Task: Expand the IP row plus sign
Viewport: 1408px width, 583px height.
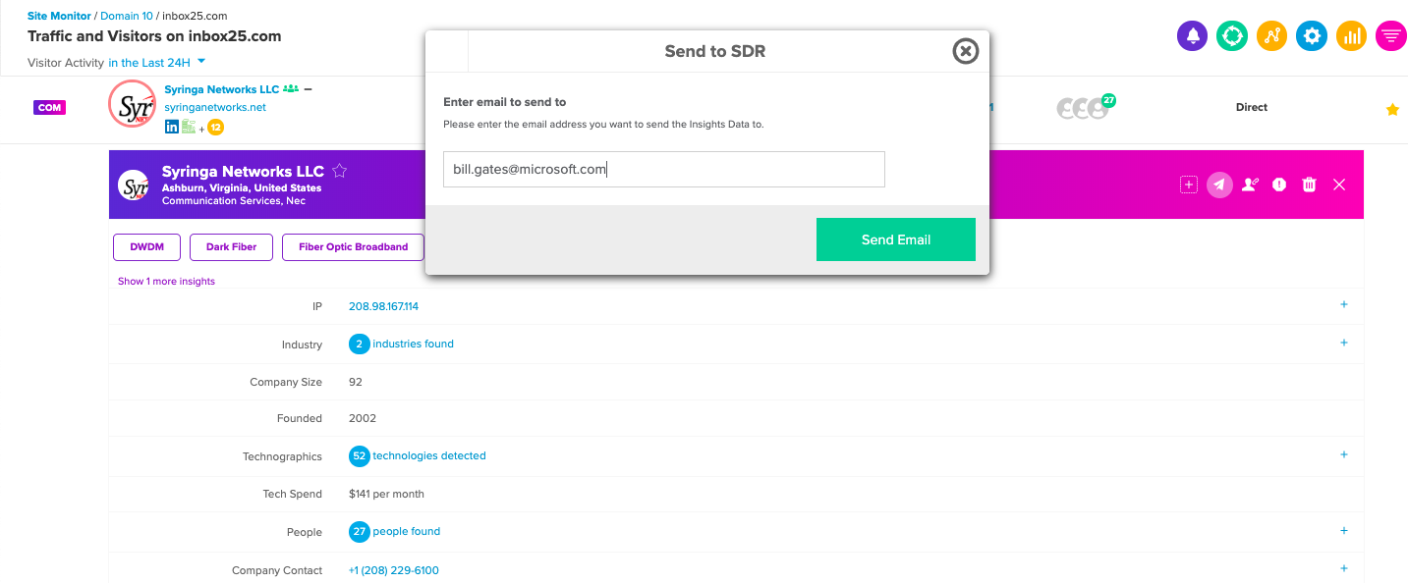Action: point(1344,304)
